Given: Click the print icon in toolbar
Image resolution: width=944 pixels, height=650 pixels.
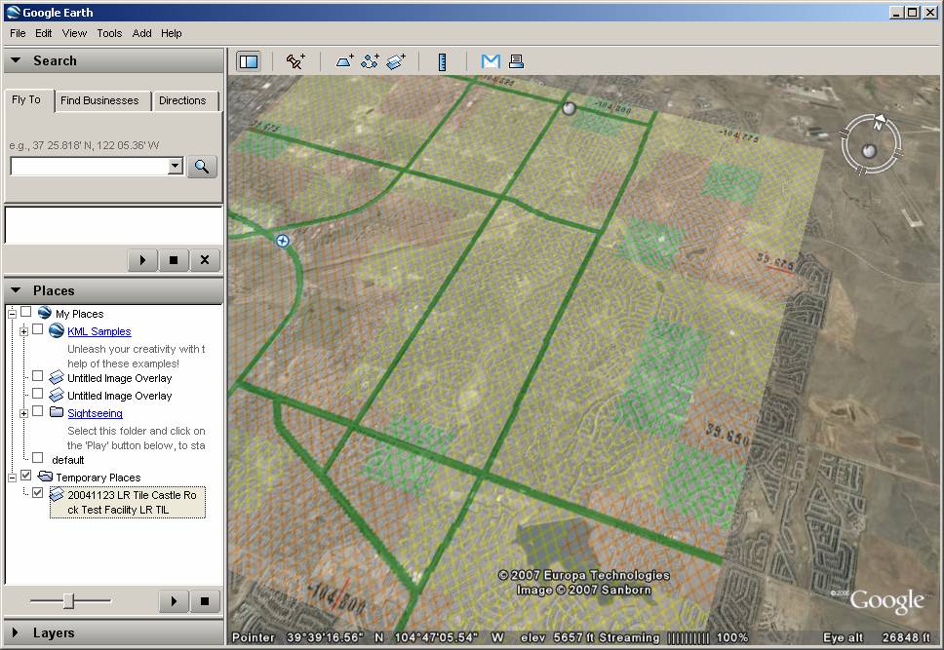Looking at the screenshot, I should 516,61.
